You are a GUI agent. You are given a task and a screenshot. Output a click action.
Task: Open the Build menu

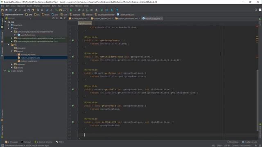point(54,6)
